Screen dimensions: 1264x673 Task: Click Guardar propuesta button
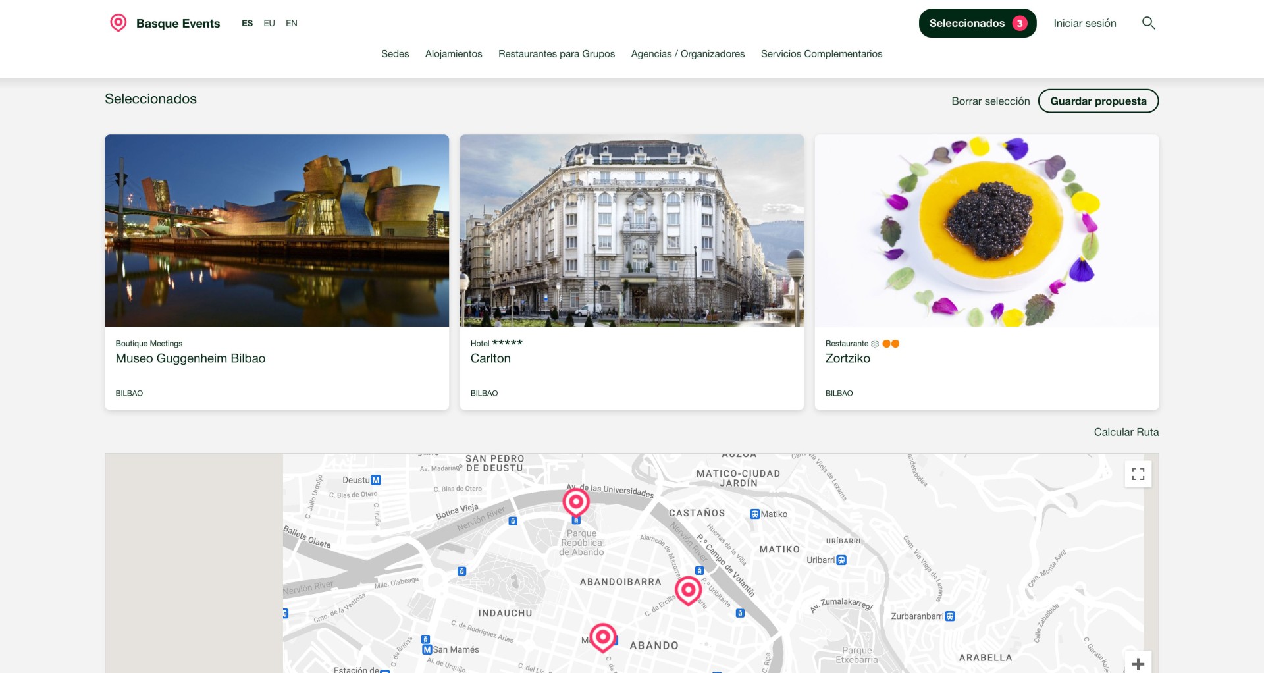coord(1098,101)
